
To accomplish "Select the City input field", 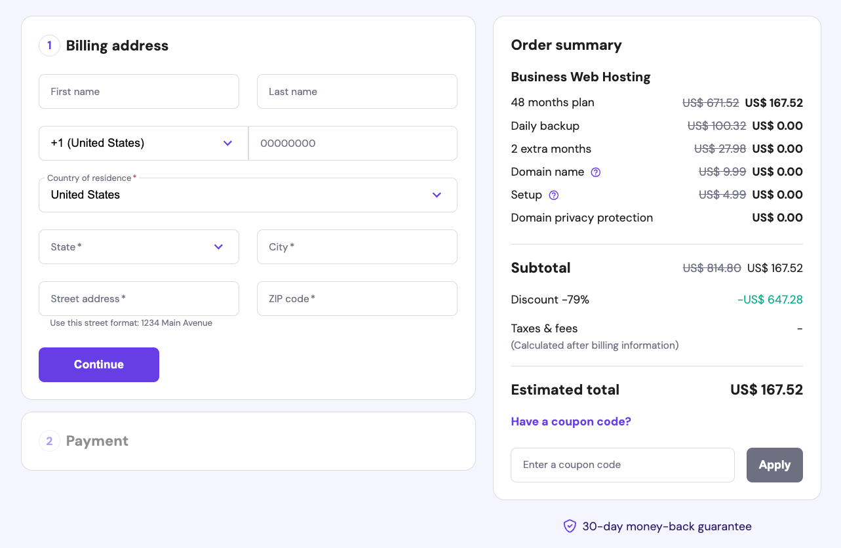I will [x=357, y=246].
